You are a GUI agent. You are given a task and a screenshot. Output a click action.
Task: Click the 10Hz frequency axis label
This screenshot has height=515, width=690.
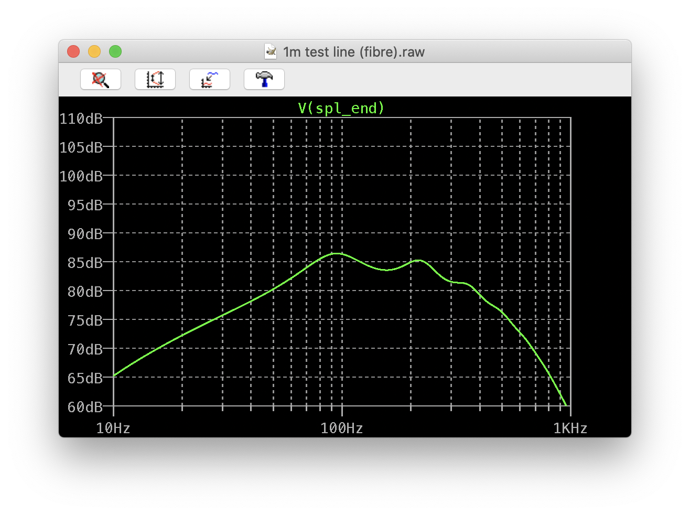point(113,428)
